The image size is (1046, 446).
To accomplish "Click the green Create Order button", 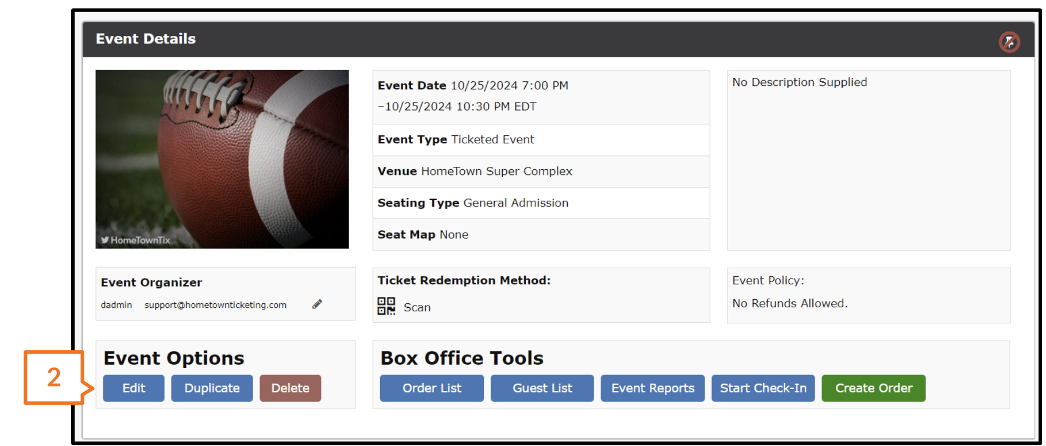I will click(x=873, y=388).
